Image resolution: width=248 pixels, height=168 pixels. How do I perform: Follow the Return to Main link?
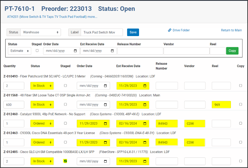[231, 30]
